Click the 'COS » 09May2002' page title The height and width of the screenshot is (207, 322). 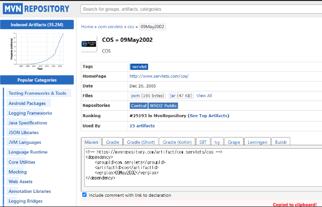pyautogui.click(x=127, y=40)
